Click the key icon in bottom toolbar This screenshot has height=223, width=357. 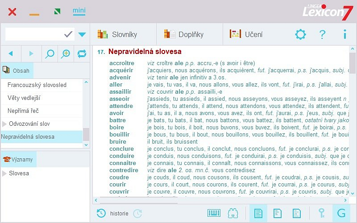[x=321, y=213]
